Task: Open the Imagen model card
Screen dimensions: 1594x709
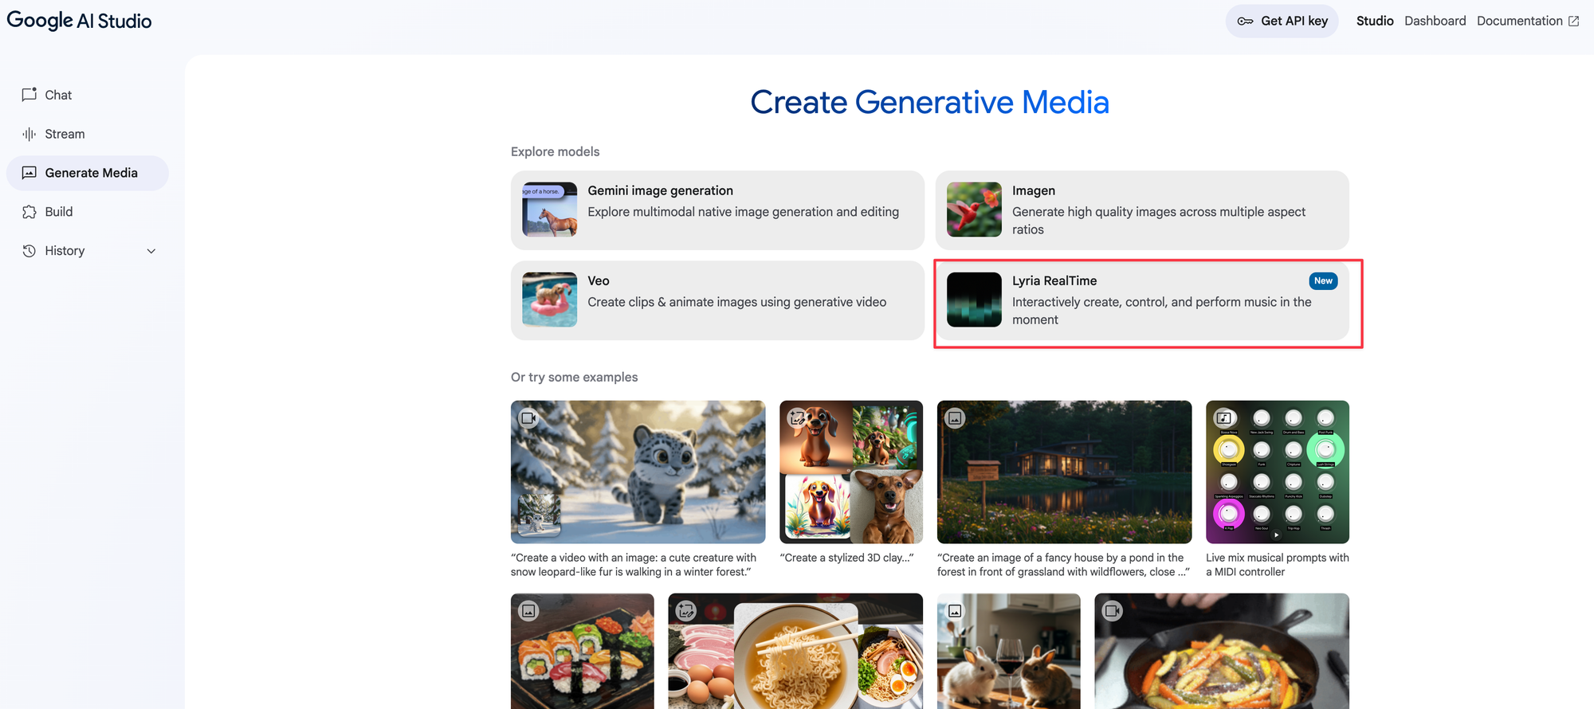Action: point(1142,210)
